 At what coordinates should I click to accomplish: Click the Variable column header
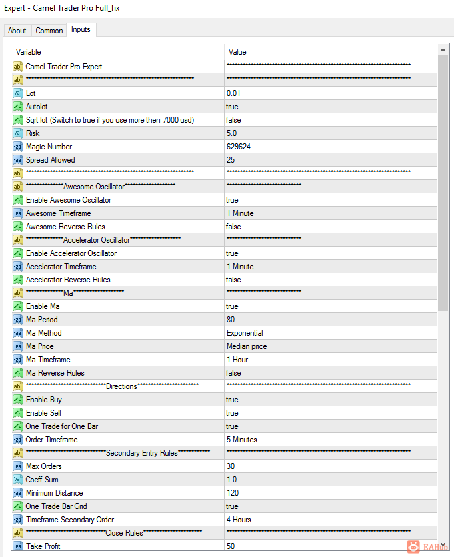coord(118,52)
